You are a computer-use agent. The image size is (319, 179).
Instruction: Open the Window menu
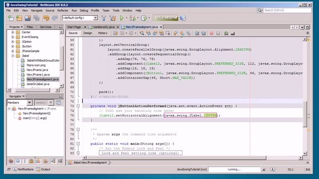[127, 10]
